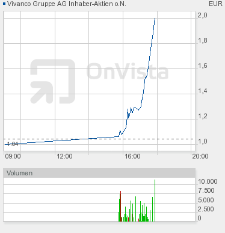The width and height of the screenshot is (225, 233).
Task: Click the 1,8 price axis label
Action: click(203, 40)
